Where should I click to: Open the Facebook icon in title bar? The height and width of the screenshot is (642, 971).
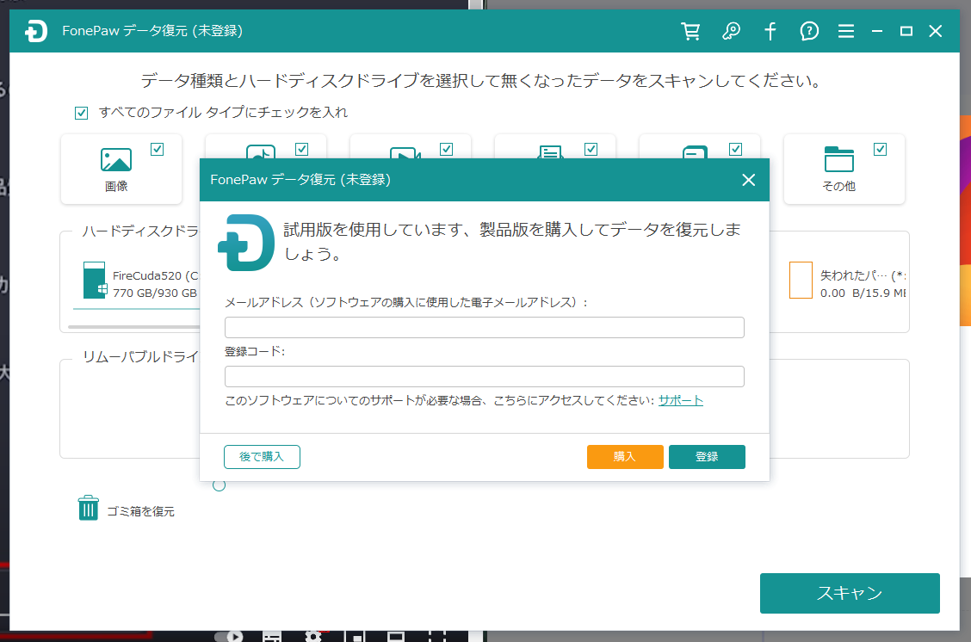click(770, 31)
